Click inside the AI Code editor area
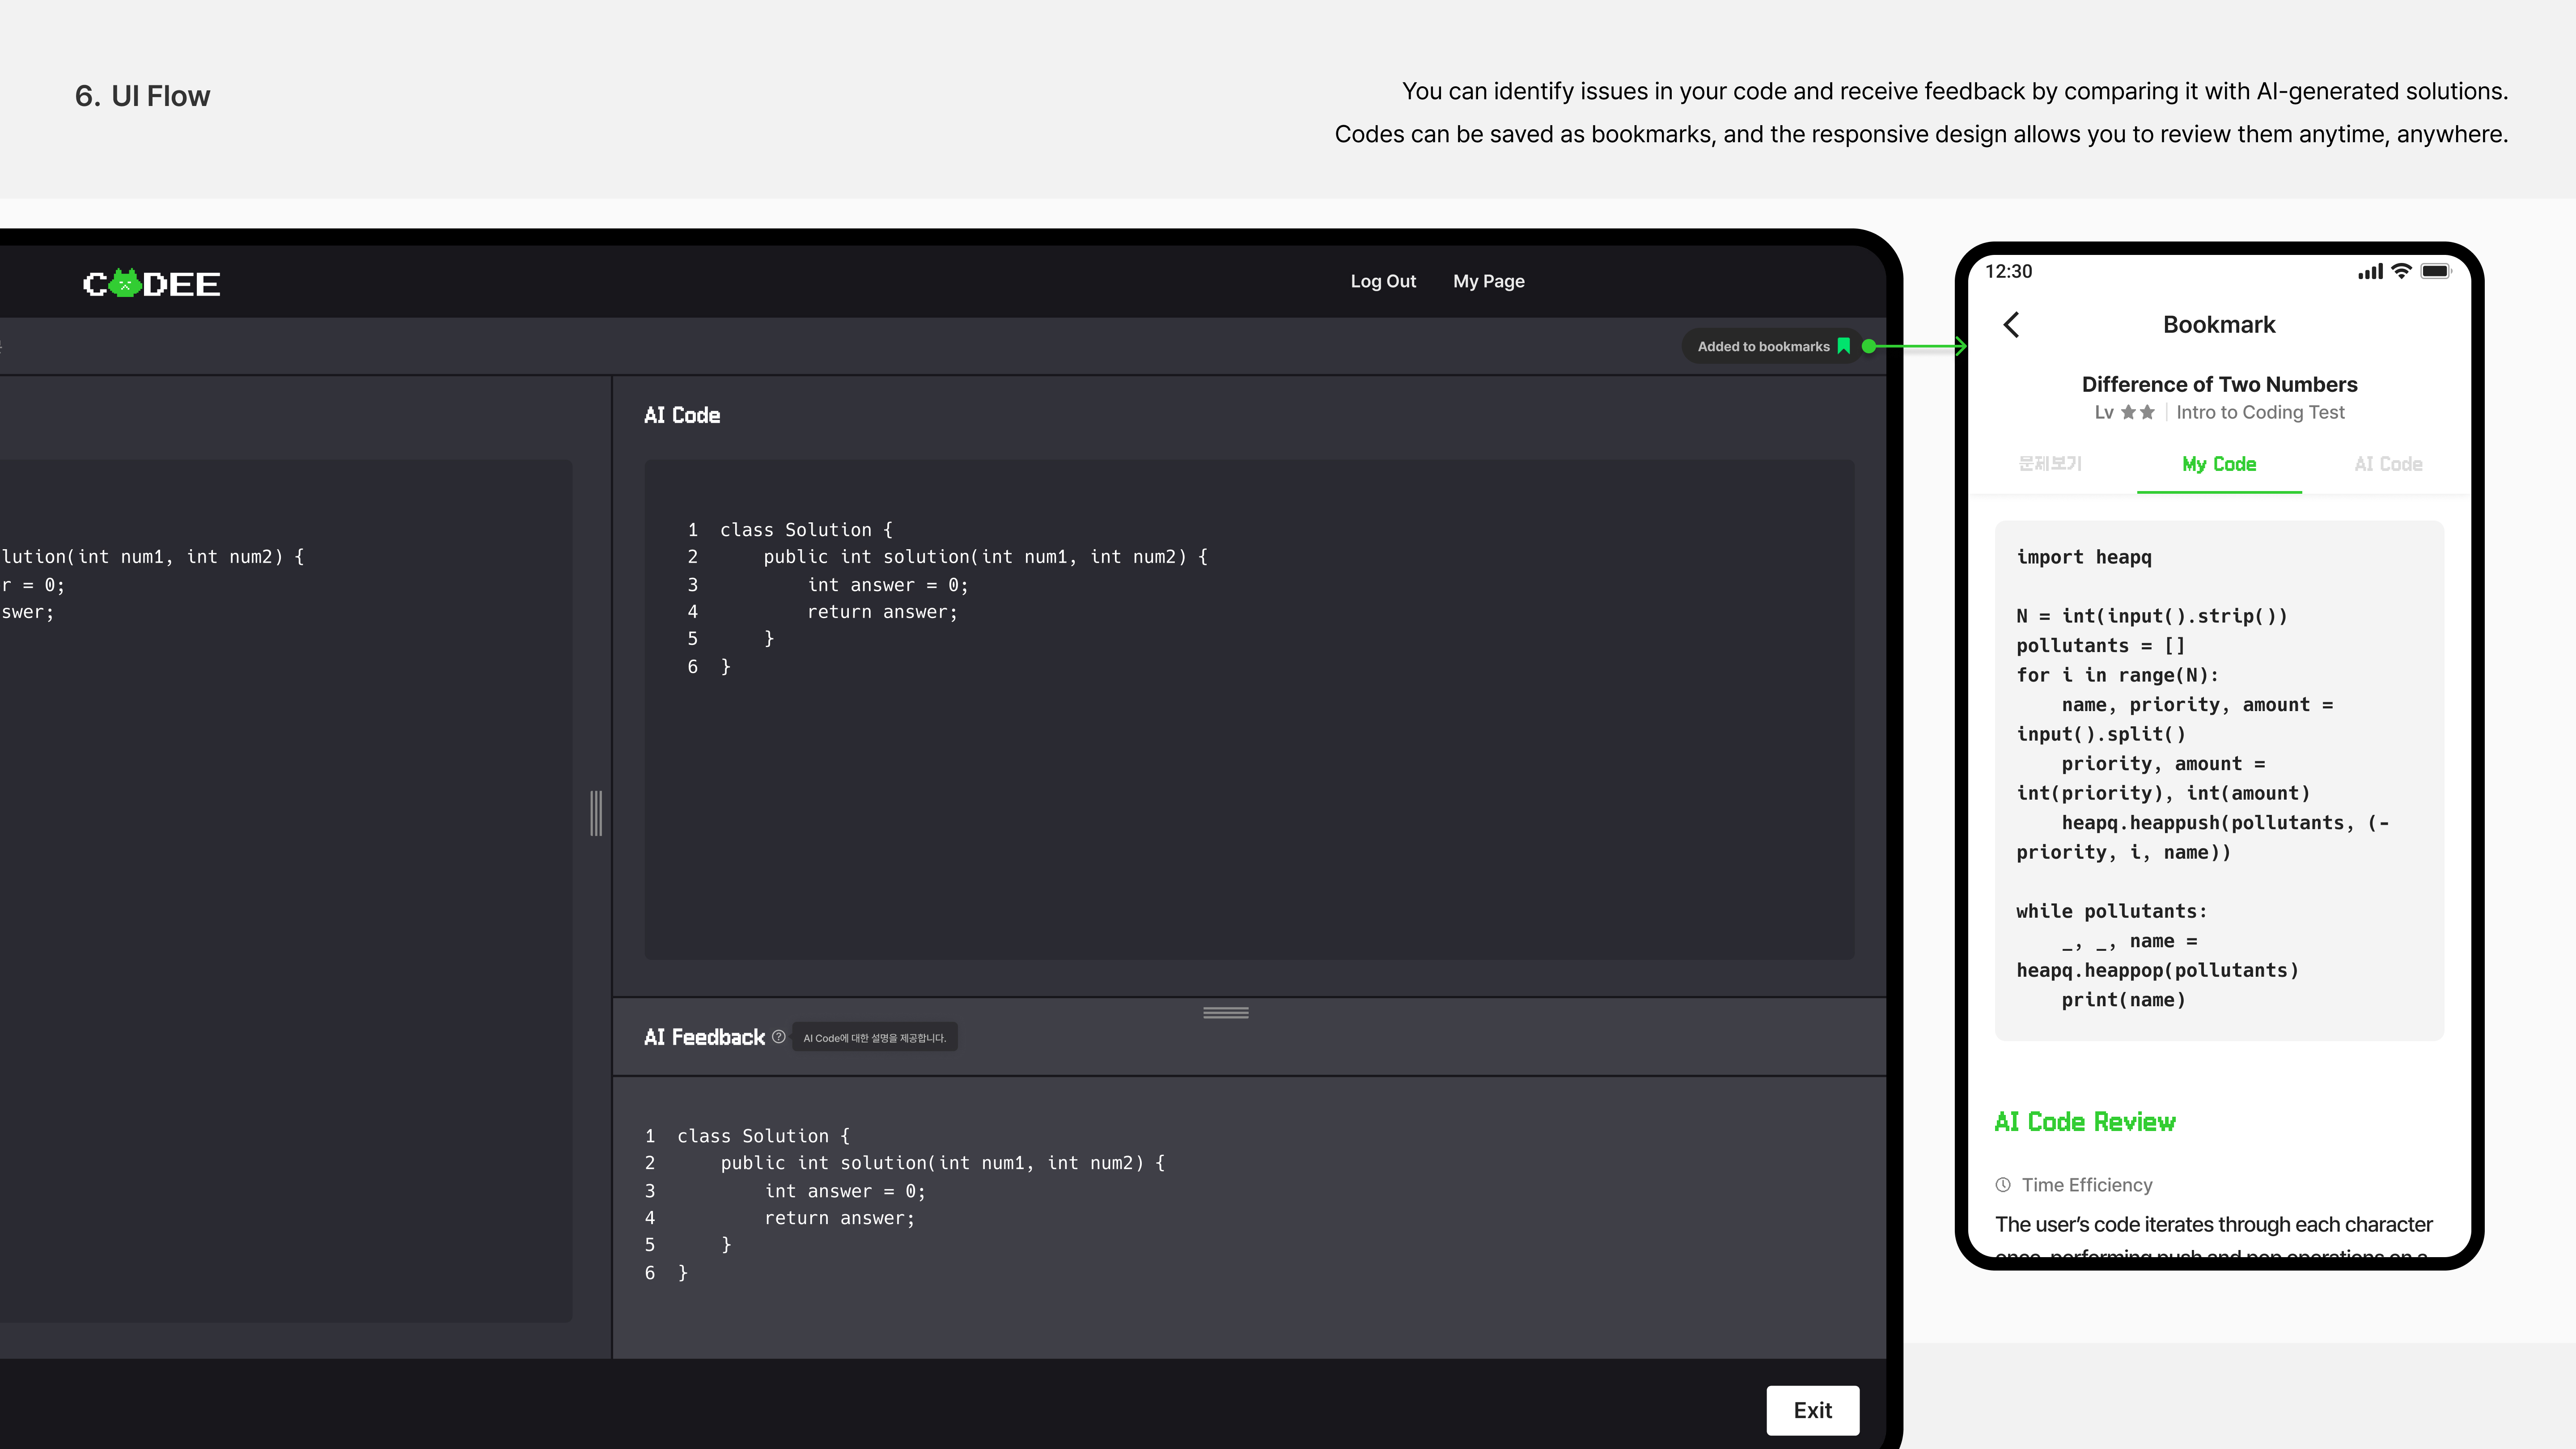This screenshot has width=2576, height=1449. pos(1248,780)
